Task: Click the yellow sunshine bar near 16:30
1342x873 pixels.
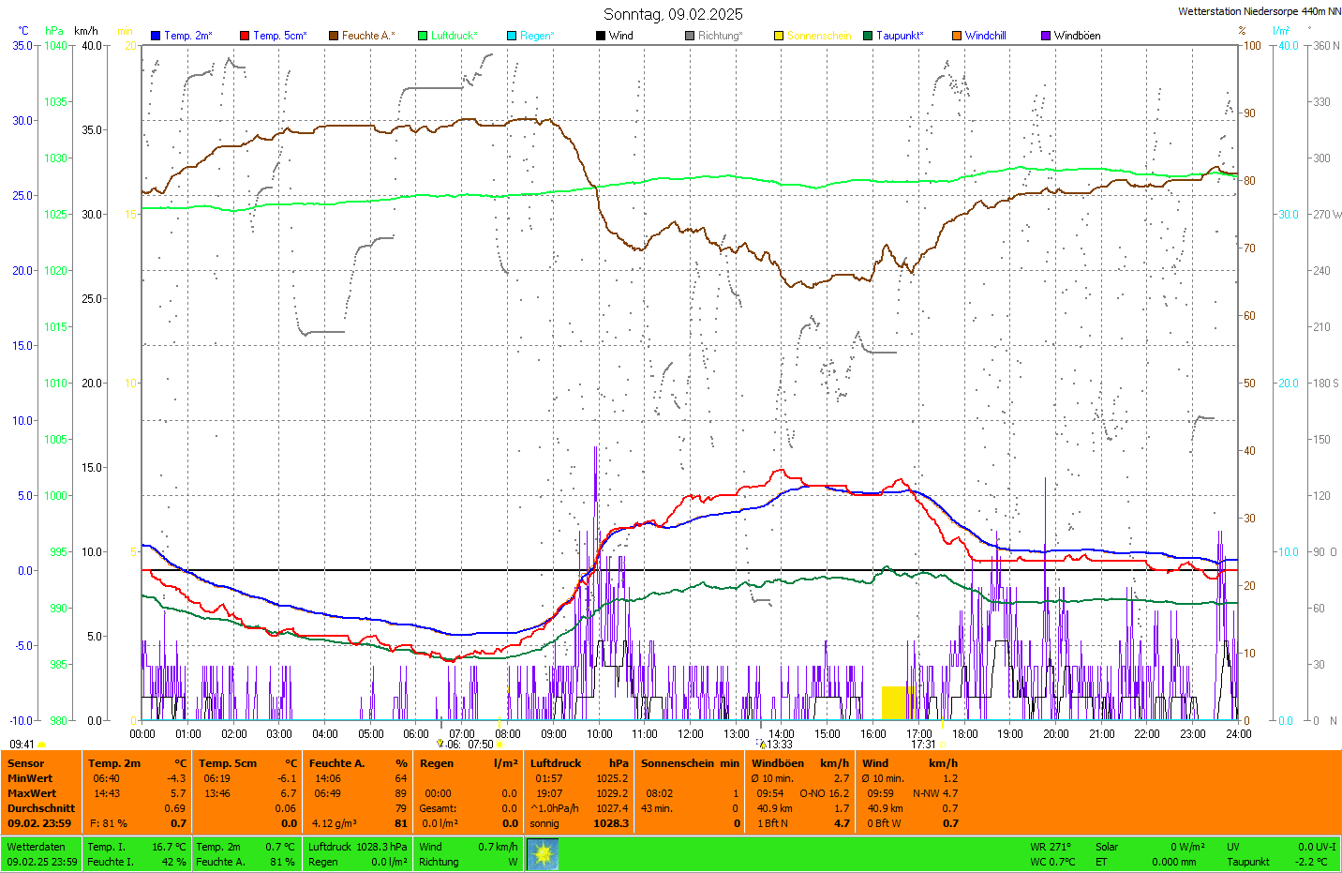Action: tap(895, 702)
